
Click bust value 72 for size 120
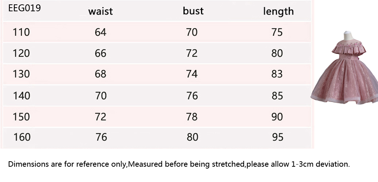click(x=192, y=54)
